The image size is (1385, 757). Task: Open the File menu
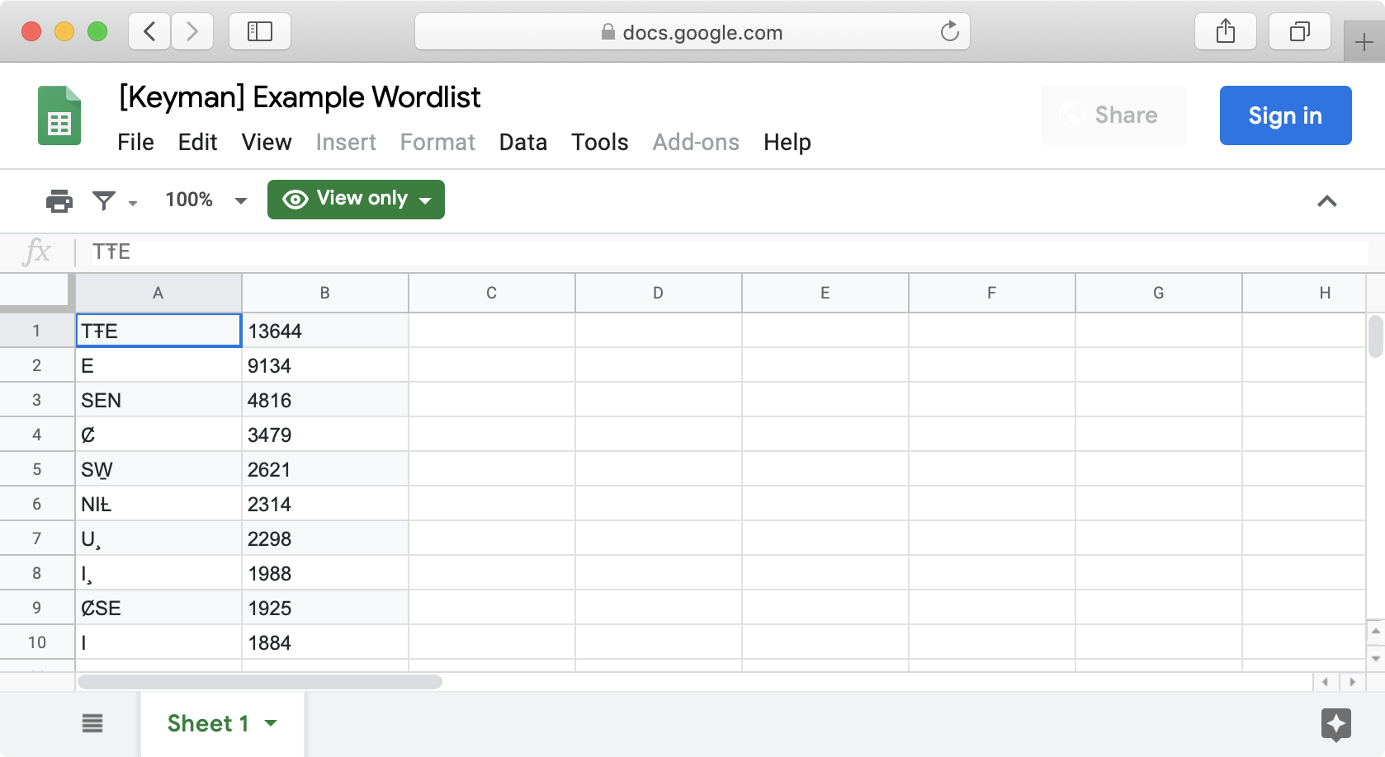coord(135,143)
